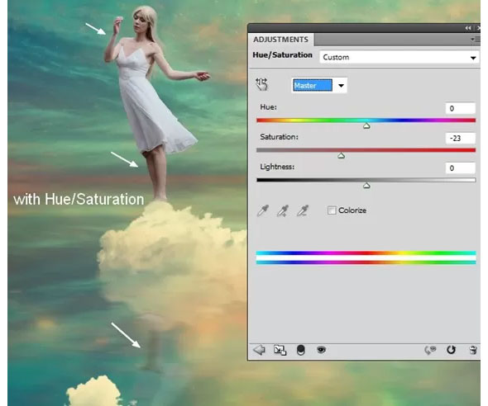
Task: Clip adjustment to layer below icon
Action: 300,350
